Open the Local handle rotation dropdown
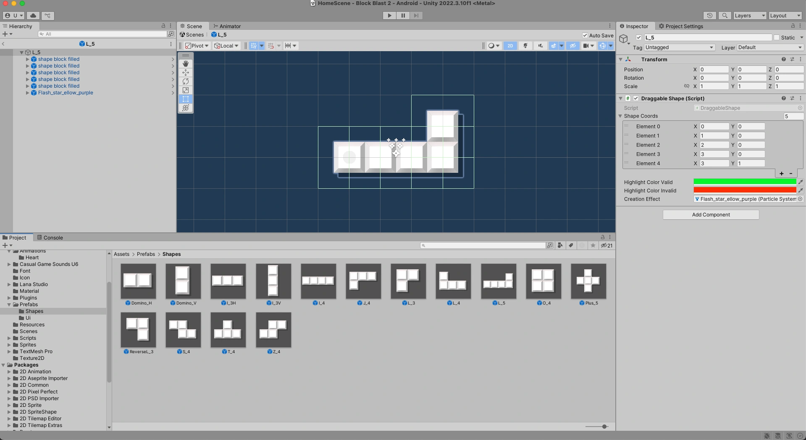The image size is (806, 440). (x=226, y=46)
